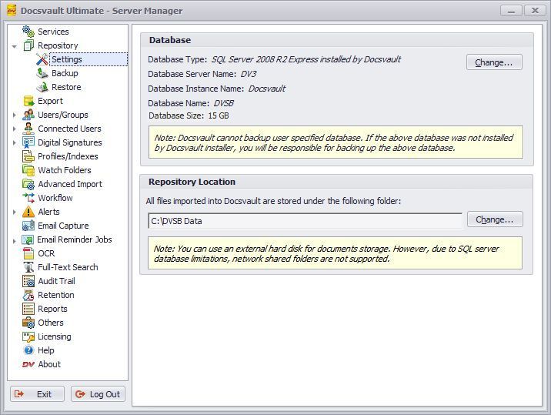Click the repository path field C:\DVSB Data
Image resolution: width=551 pixels, height=415 pixels.
click(305, 221)
